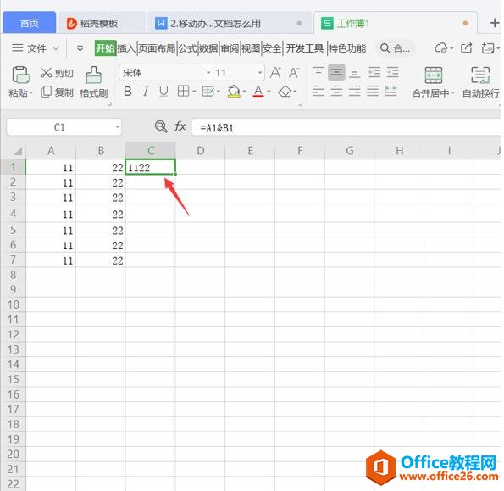Click the formula bar showing =A1&B1

(346, 127)
